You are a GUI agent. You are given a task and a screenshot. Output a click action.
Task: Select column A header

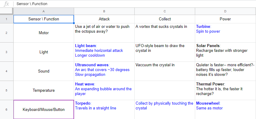44,11
